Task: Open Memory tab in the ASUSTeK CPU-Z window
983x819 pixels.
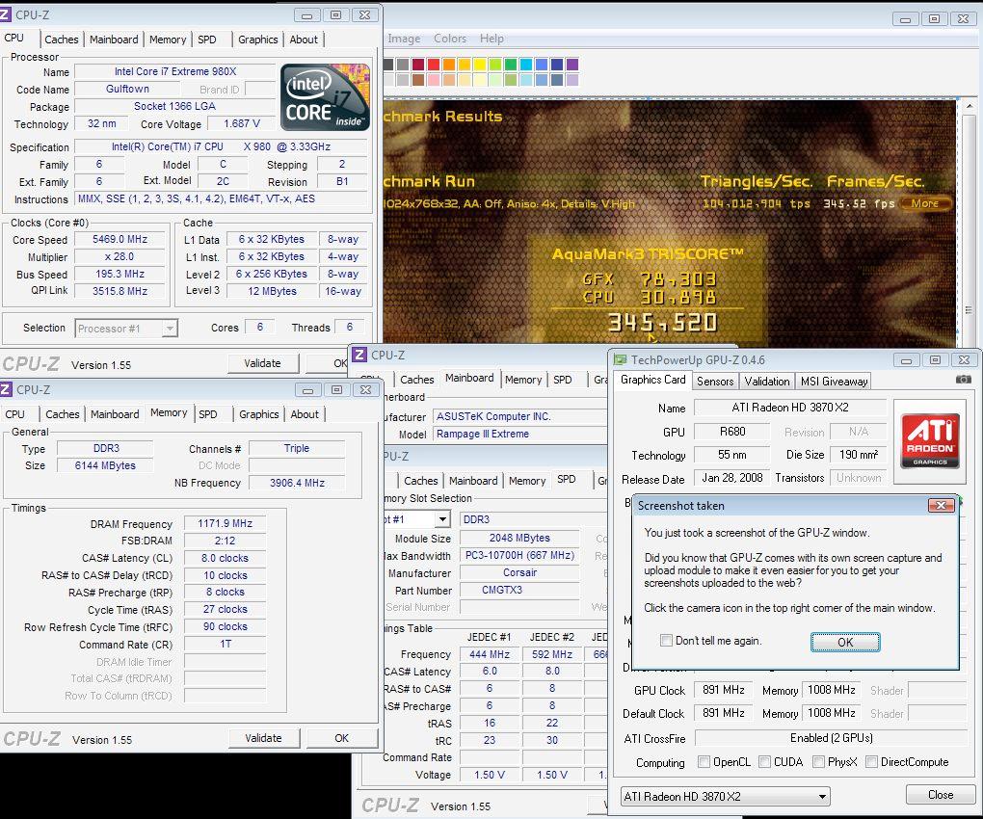Action: click(523, 380)
